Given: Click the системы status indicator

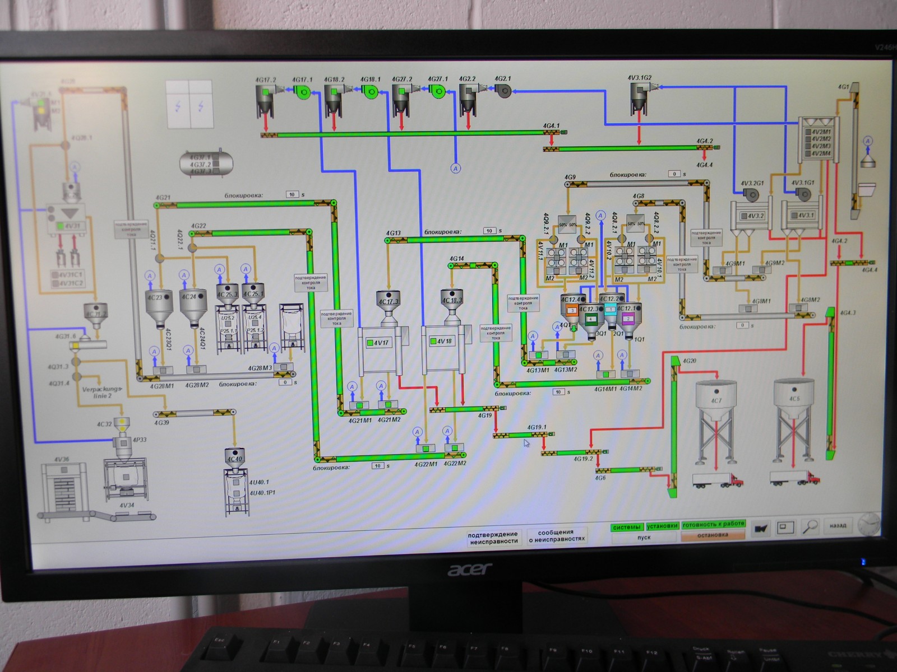Looking at the screenshot, I should point(627,527).
